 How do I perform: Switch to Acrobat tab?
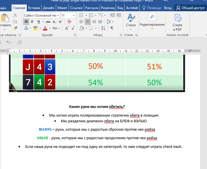(x=132, y=8)
